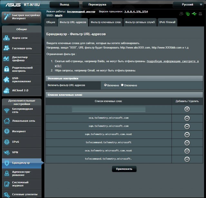Open the Диспетчер трафика traffic manager icon
This screenshot has height=198, width=206.
pos(6,59)
